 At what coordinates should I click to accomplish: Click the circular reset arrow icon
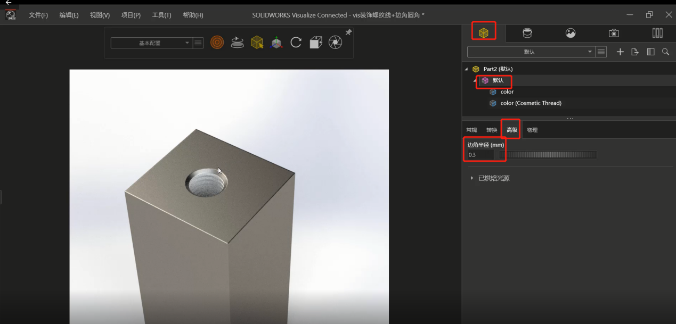coord(296,43)
